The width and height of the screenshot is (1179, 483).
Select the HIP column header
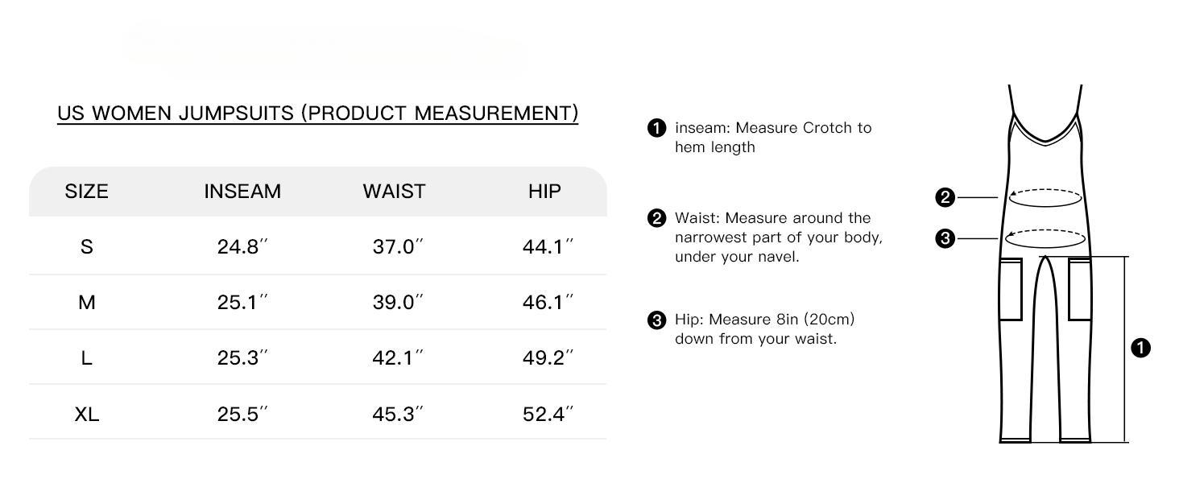click(545, 192)
